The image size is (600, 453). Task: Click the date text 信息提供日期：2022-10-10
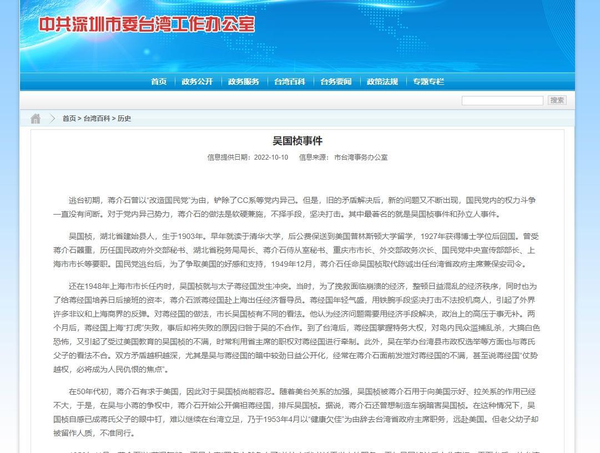pos(248,157)
